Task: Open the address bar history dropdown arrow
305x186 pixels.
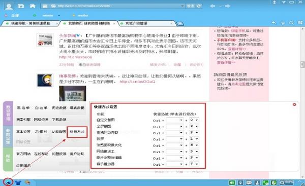Action: 182,6
